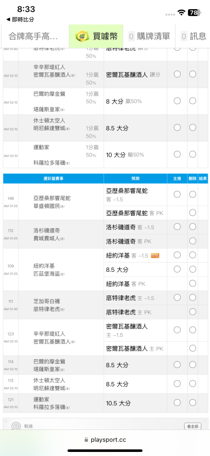Viewport: 210px width, 456px height.
Task: Select 主推 radio for 洛杉磯道奇 客 -1.5
Action: [177, 227]
